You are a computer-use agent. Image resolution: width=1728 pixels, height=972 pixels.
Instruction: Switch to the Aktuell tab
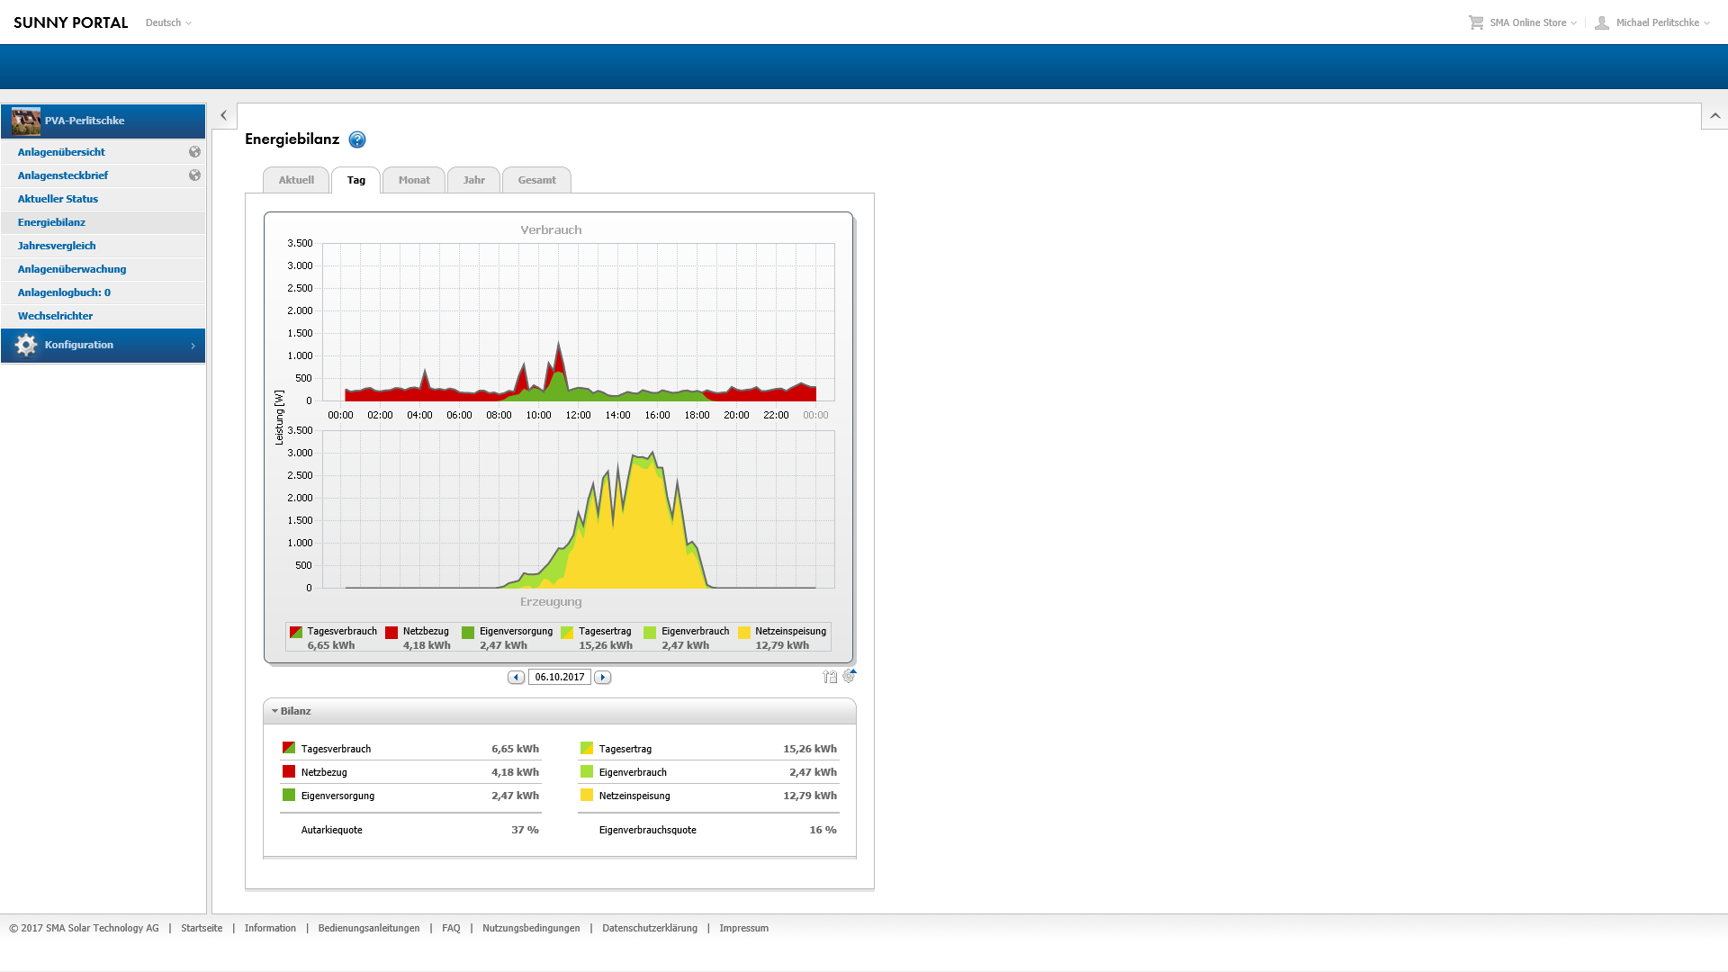pos(296,180)
